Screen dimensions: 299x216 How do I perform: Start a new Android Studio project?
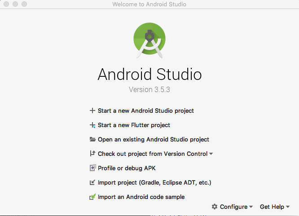pos(146,110)
